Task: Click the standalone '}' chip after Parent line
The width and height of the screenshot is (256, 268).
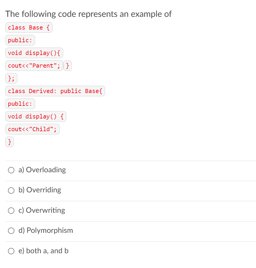Action: pyautogui.click(x=67, y=66)
